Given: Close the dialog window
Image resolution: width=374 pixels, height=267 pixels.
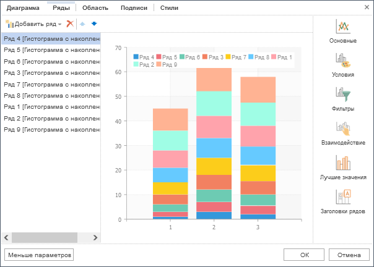Looking at the screenshot, I should click(365, 7).
